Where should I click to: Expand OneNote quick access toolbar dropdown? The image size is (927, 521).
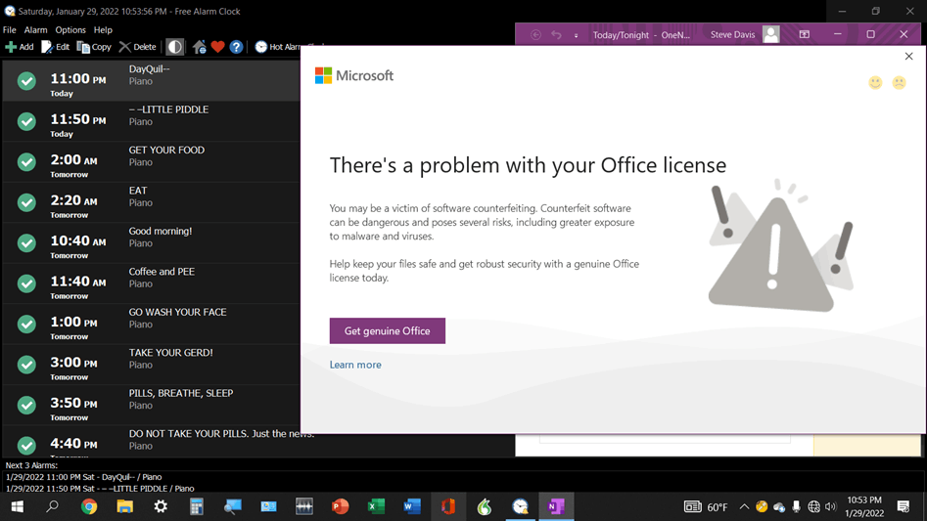point(576,35)
